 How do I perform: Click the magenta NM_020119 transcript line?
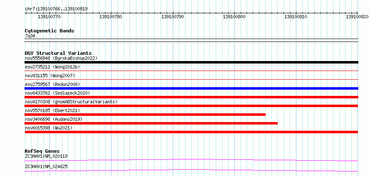click(191, 160)
